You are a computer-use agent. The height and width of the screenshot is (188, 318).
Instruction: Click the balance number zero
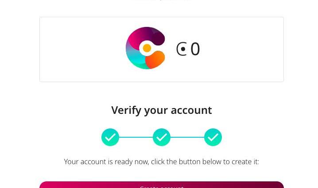[x=195, y=49]
